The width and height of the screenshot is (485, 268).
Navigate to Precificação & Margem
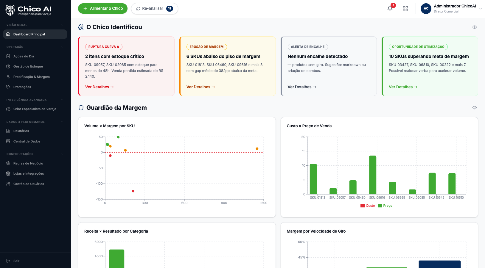[35, 77]
